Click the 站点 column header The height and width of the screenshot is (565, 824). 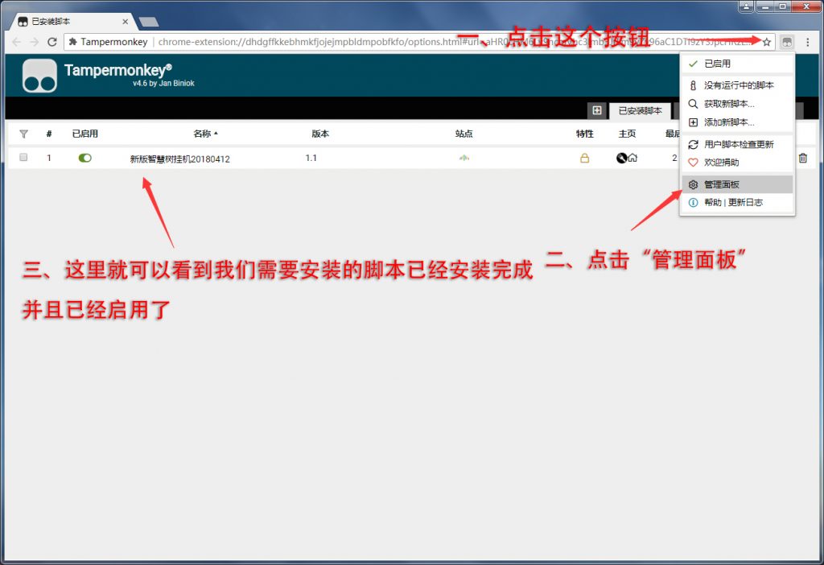pos(464,134)
